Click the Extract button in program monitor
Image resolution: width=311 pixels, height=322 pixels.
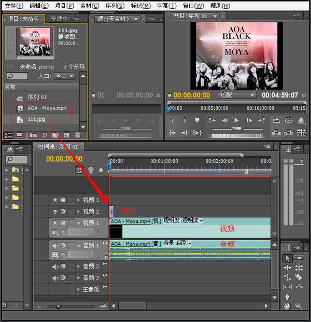coord(289,133)
